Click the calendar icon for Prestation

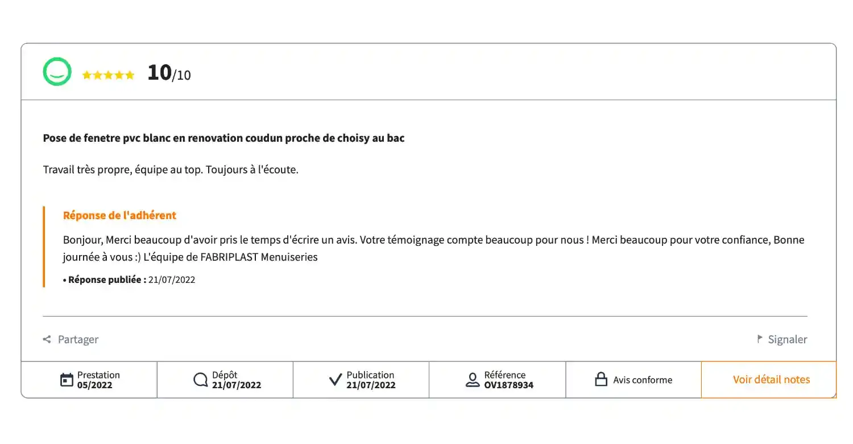pos(67,380)
